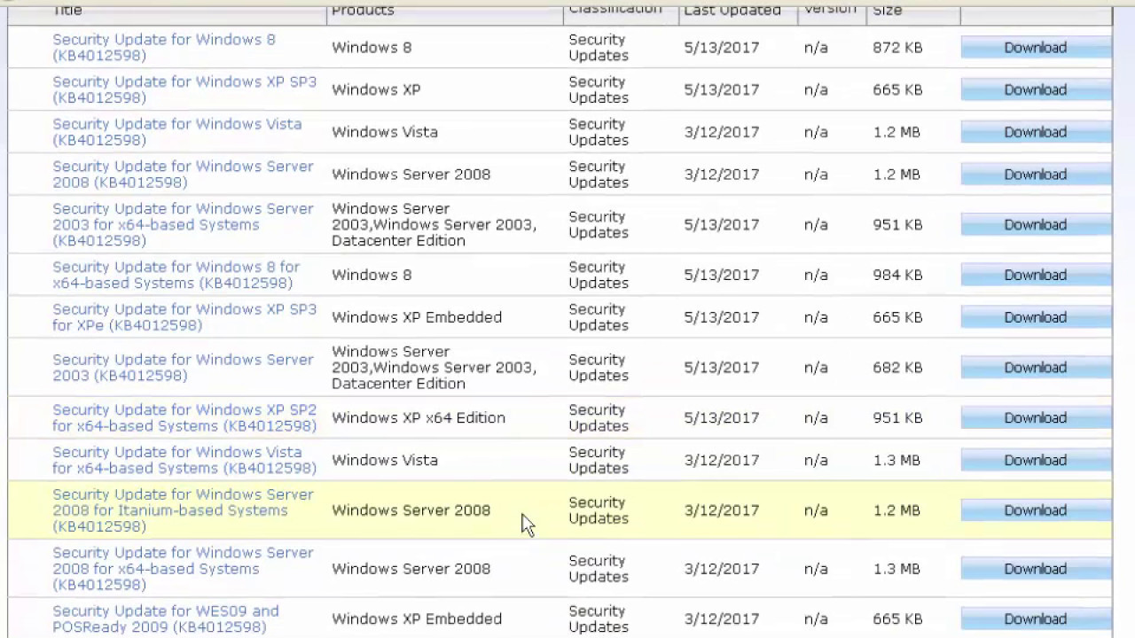The height and width of the screenshot is (638, 1135).
Task: Download the Windows XP SP2 x64 update
Action: point(1036,418)
